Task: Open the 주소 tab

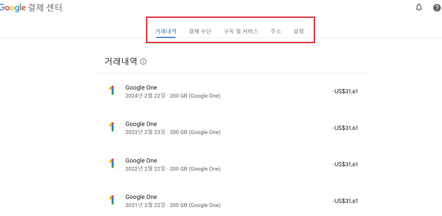Action: pos(276,31)
